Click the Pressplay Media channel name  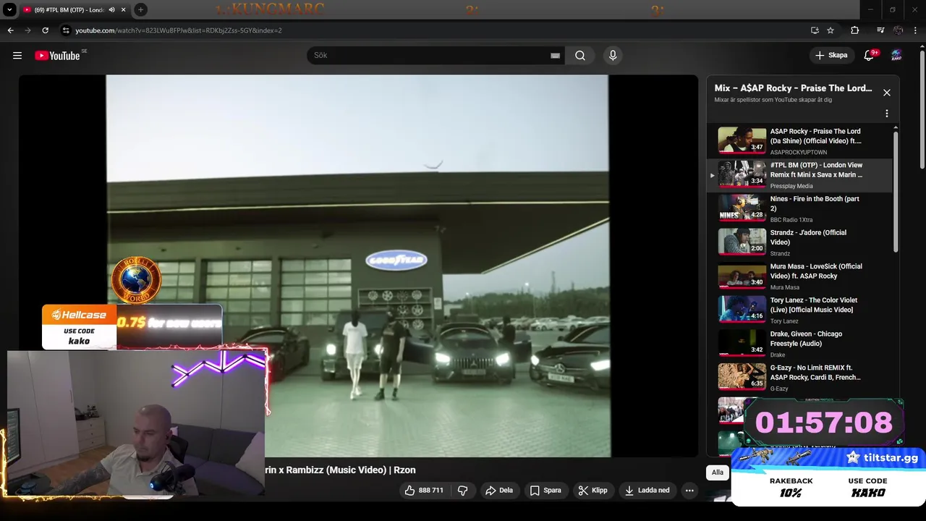(x=791, y=186)
